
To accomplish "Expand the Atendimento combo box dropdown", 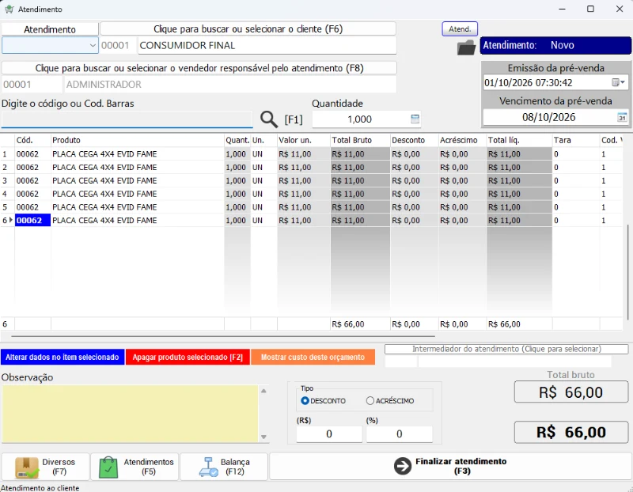I will [93, 45].
